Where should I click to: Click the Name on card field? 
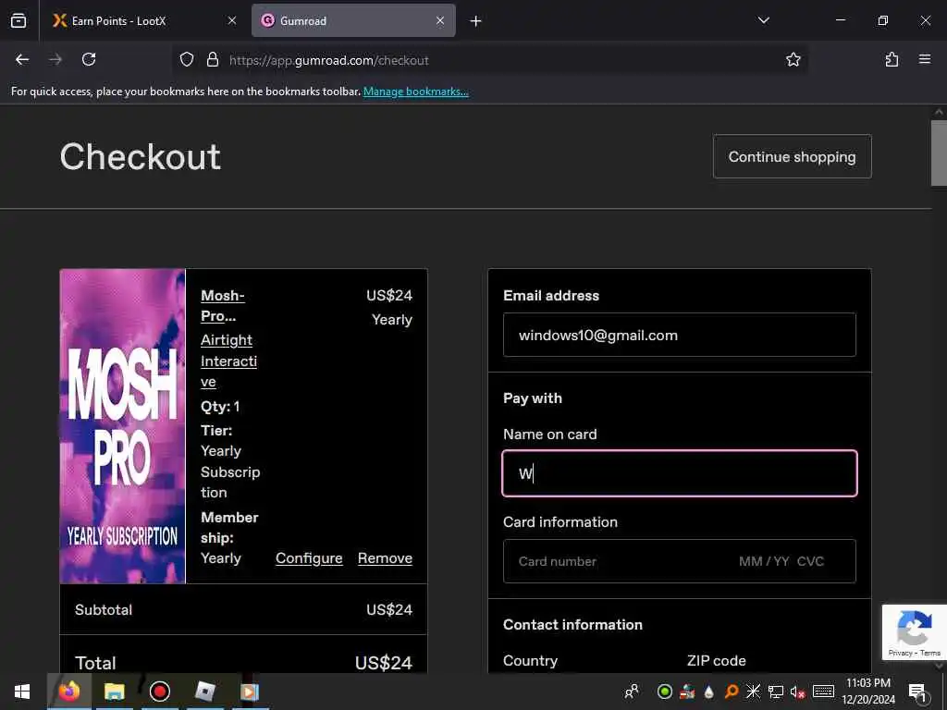click(680, 473)
